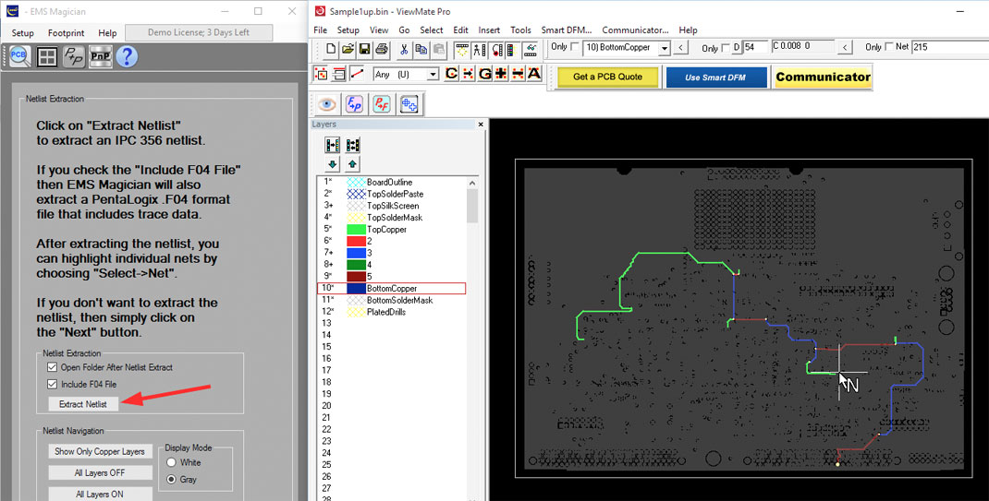Click the dark blue BottomCopper color swatch
989x501 pixels.
357,288
